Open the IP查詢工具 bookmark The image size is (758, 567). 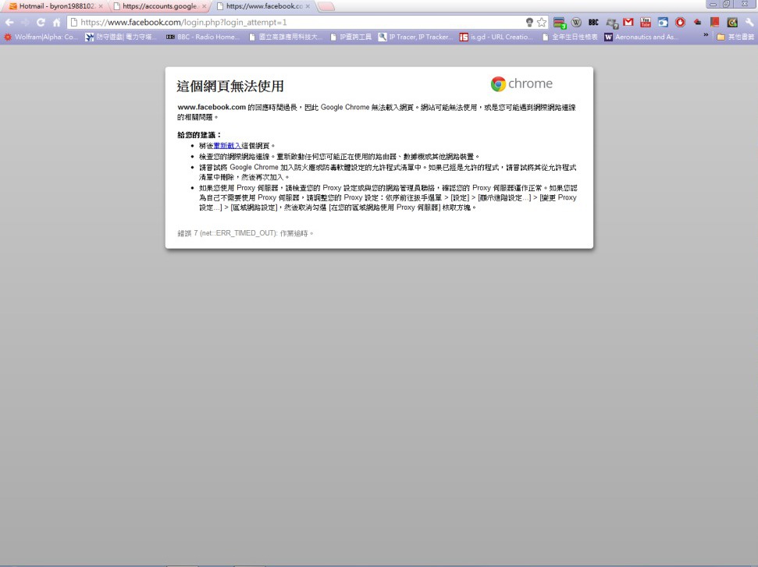point(351,37)
